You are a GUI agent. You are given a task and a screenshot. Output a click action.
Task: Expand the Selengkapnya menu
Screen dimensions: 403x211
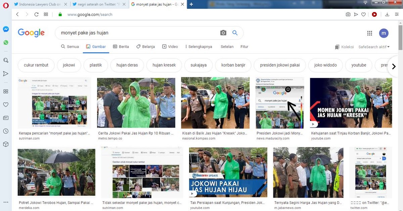pos(198,47)
